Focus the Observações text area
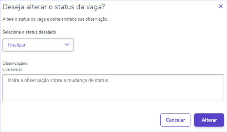 point(113,88)
